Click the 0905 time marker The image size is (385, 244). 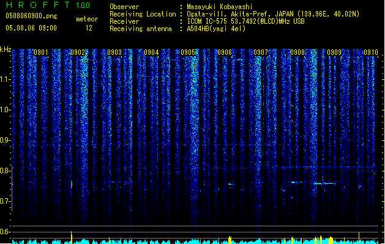(x=188, y=52)
